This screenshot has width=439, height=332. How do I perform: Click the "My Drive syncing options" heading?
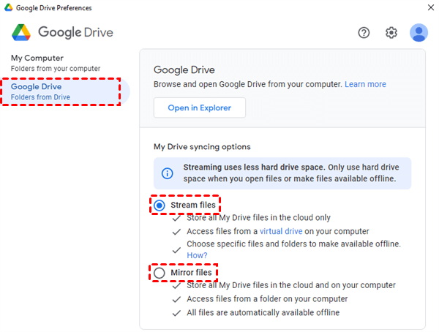202,146
